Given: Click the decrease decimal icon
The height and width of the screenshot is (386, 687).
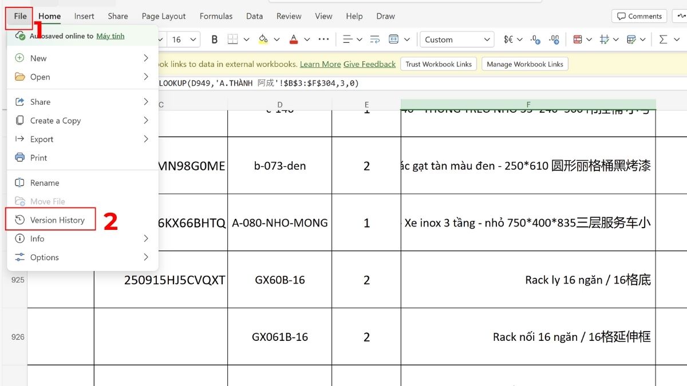Looking at the screenshot, I should [x=554, y=39].
